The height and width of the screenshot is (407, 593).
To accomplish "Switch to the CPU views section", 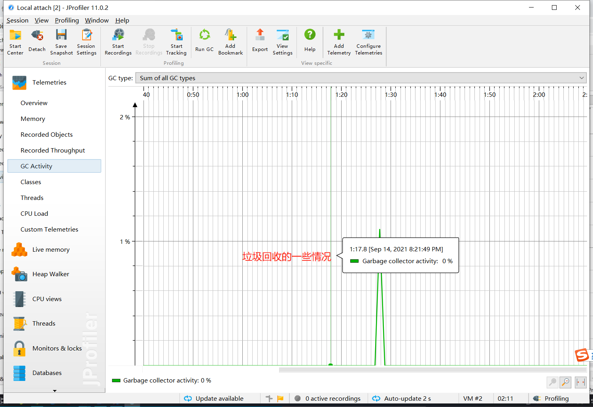I will (47, 299).
